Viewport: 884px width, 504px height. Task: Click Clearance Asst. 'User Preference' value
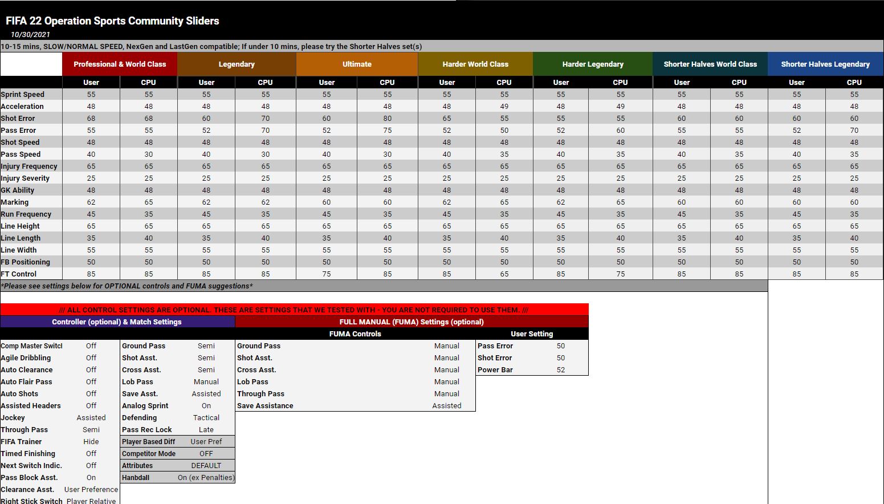pos(91,490)
